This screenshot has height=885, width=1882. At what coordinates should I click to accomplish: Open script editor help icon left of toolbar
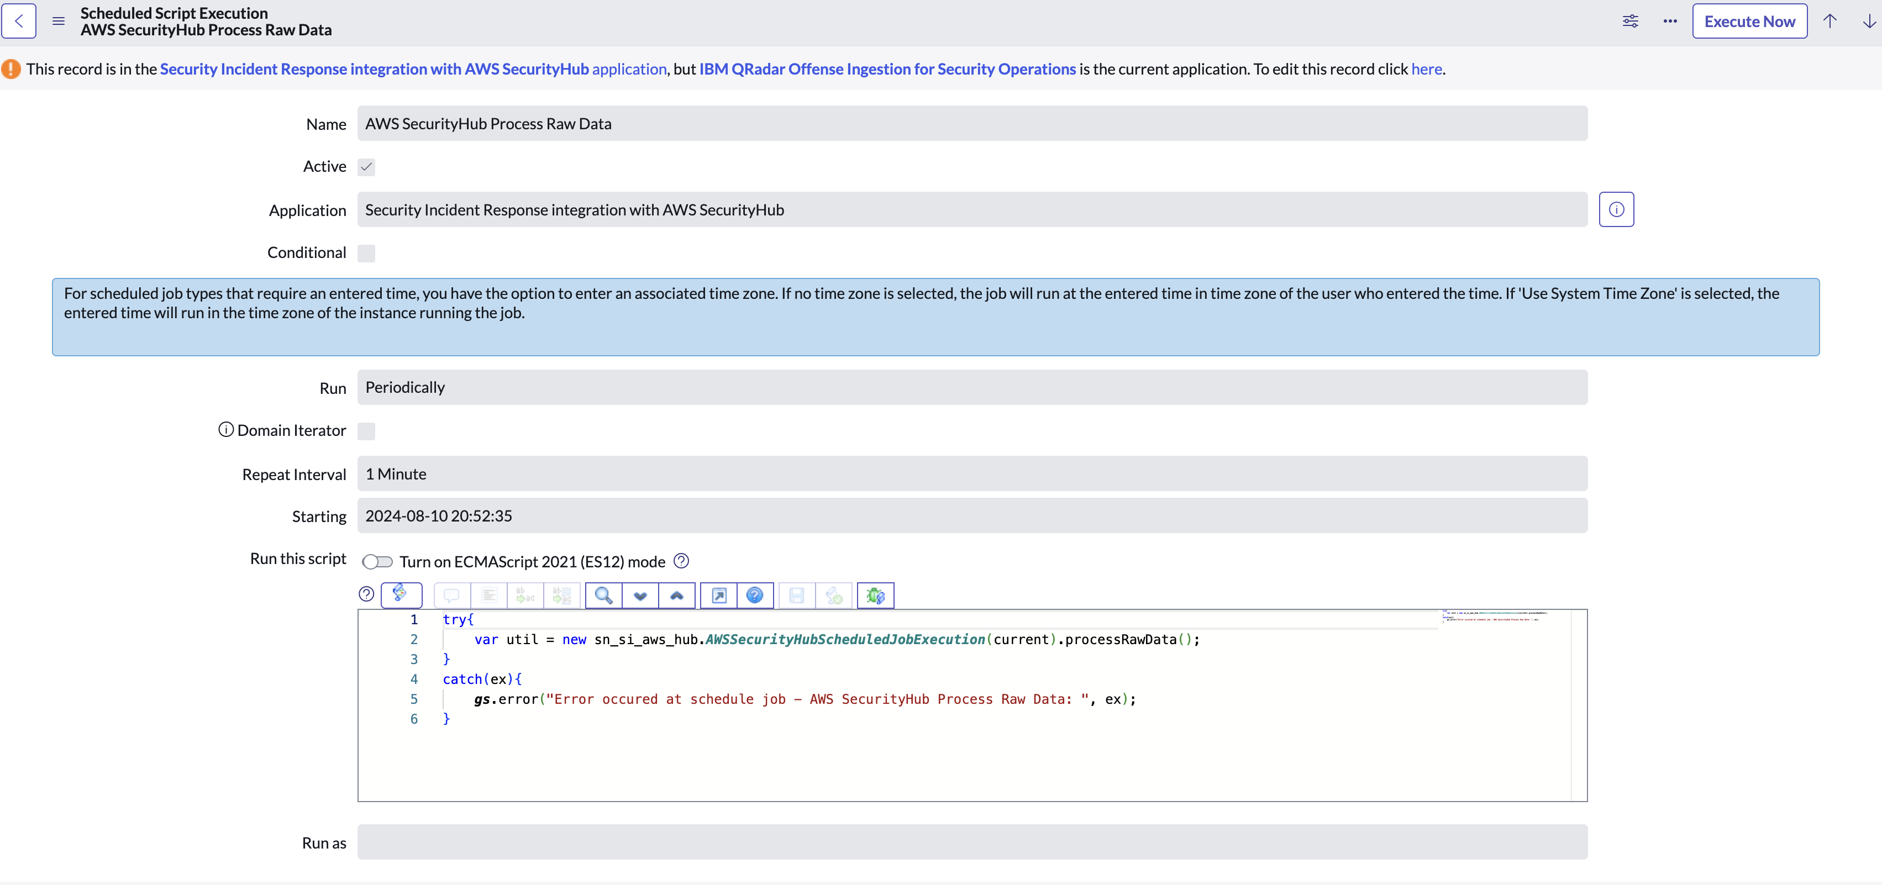[366, 594]
